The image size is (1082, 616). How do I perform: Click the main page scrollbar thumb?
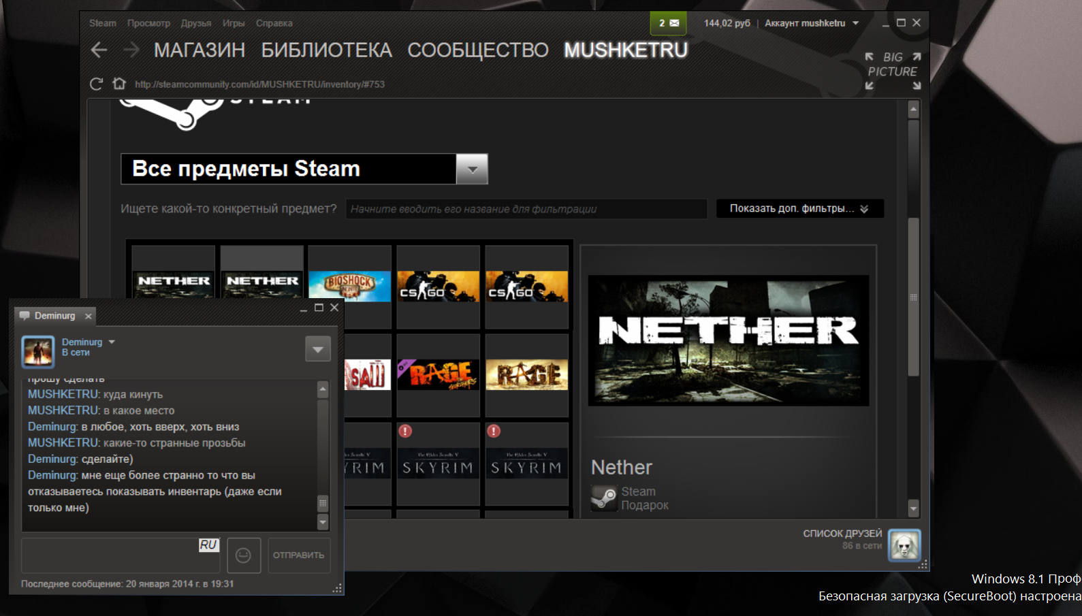click(x=914, y=297)
